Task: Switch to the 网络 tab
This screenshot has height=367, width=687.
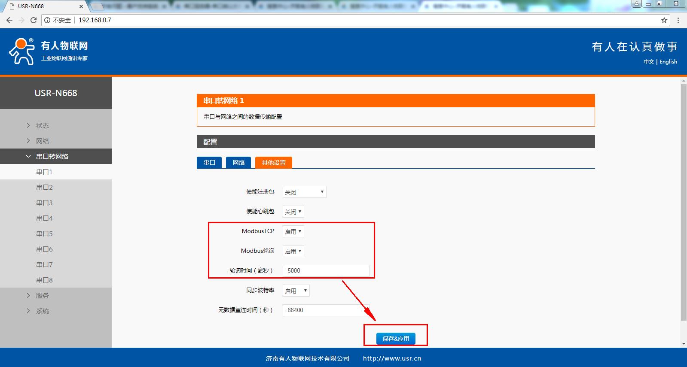Action: [x=238, y=163]
